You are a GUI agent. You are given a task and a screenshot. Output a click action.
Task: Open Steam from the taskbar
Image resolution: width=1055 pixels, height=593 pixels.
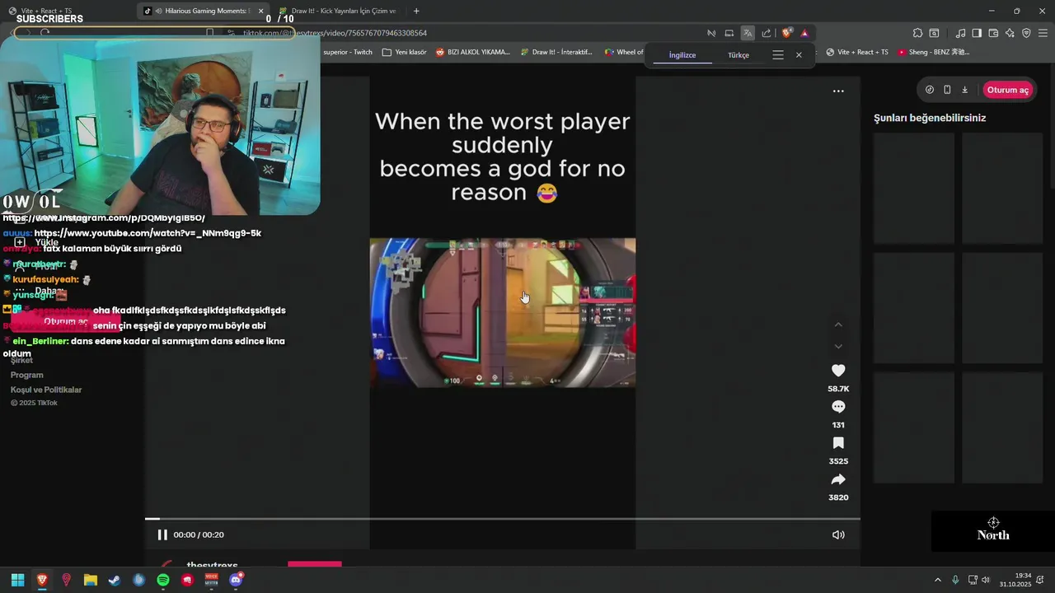115,580
